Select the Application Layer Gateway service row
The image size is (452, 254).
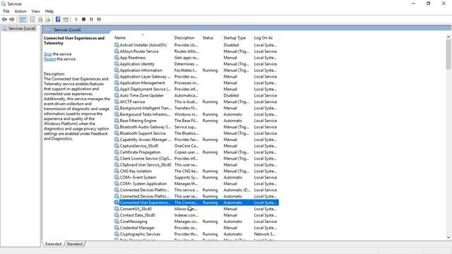click(x=196, y=77)
